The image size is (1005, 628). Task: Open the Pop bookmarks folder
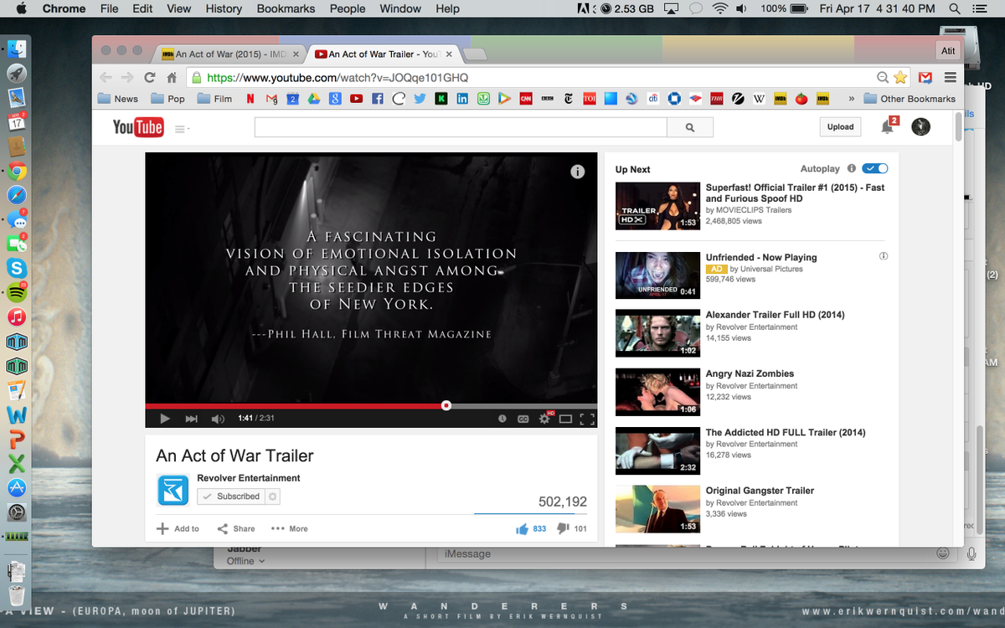(168, 99)
